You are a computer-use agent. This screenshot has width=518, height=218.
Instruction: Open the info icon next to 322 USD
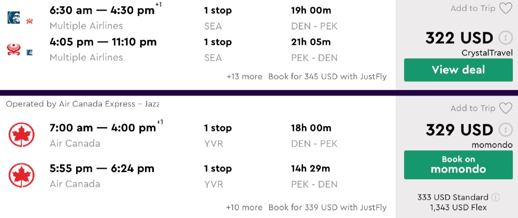click(x=505, y=38)
